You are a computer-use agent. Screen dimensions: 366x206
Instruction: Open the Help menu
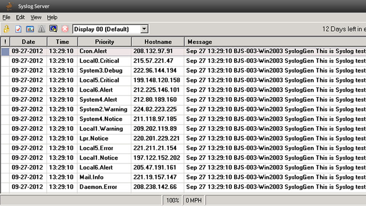[x=52, y=17]
